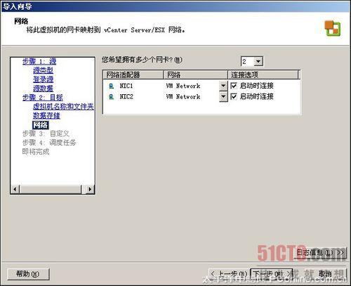Click the 取消 cancel button
The height and width of the screenshot is (286, 351).
(x=325, y=273)
